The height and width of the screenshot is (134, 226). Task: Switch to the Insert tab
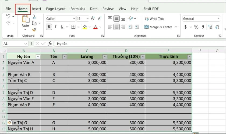click(37, 9)
